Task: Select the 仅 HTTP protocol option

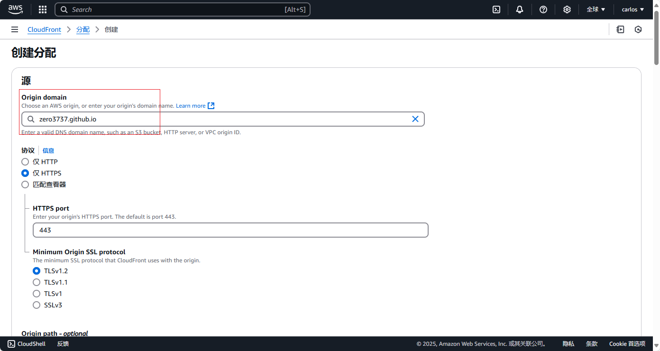Action: 25,162
